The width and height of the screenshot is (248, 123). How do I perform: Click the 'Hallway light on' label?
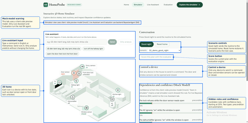point(76,86)
